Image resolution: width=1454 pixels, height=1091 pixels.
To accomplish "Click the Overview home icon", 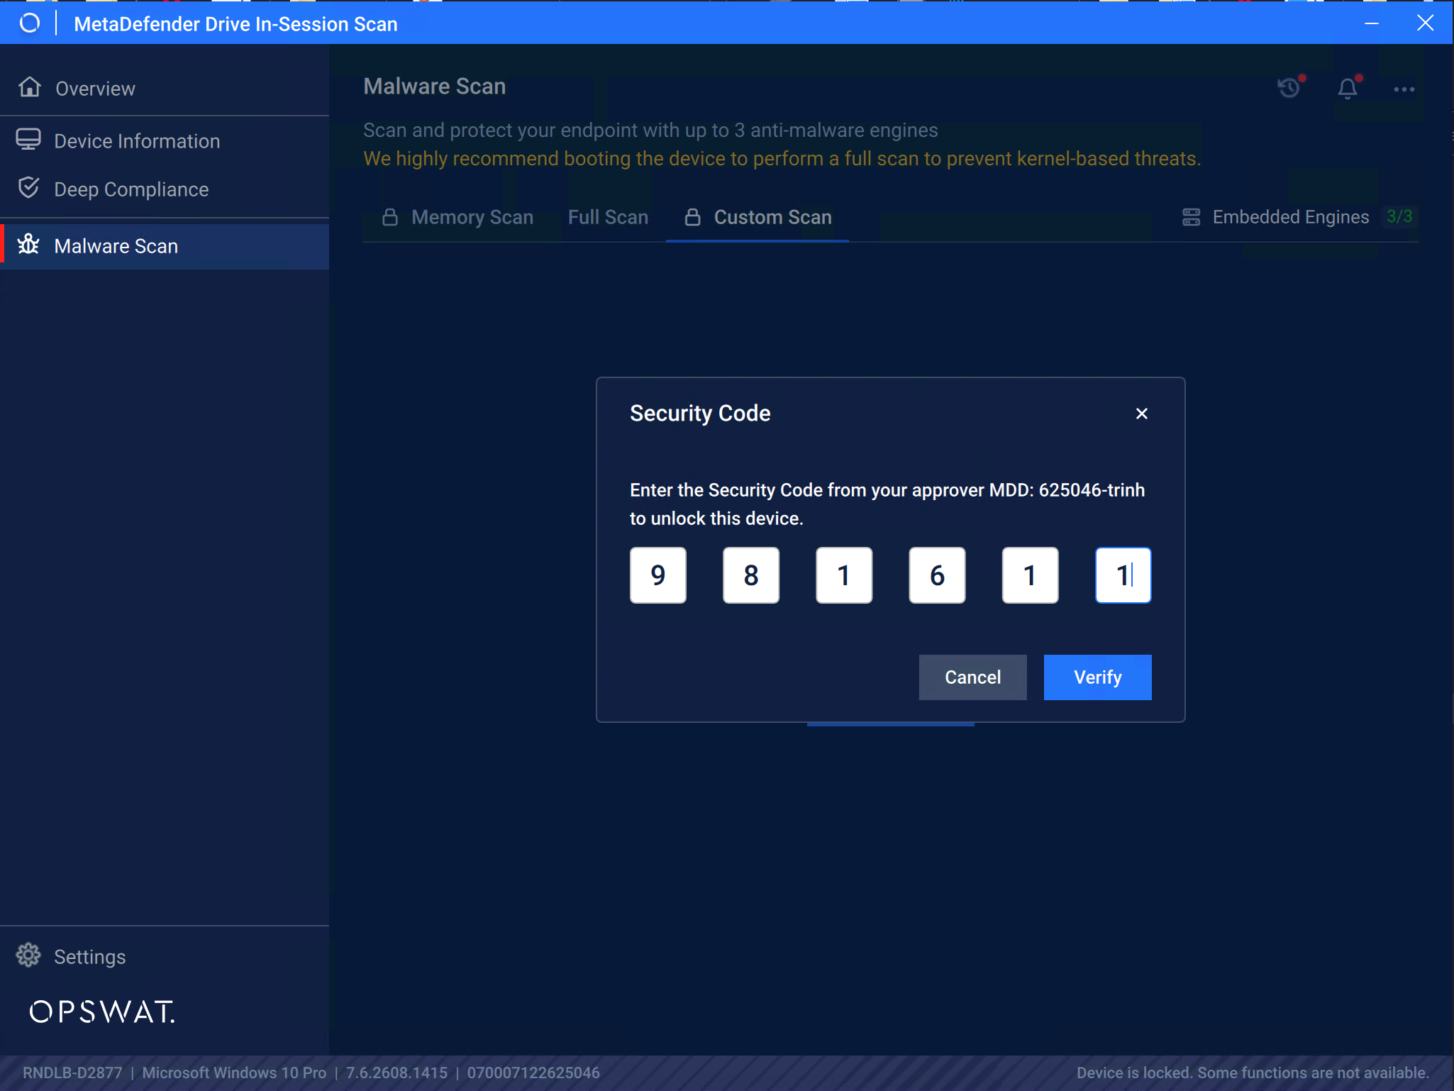I will click(30, 87).
